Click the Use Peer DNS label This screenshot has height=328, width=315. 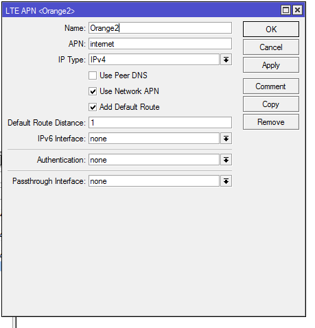coord(124,75)
